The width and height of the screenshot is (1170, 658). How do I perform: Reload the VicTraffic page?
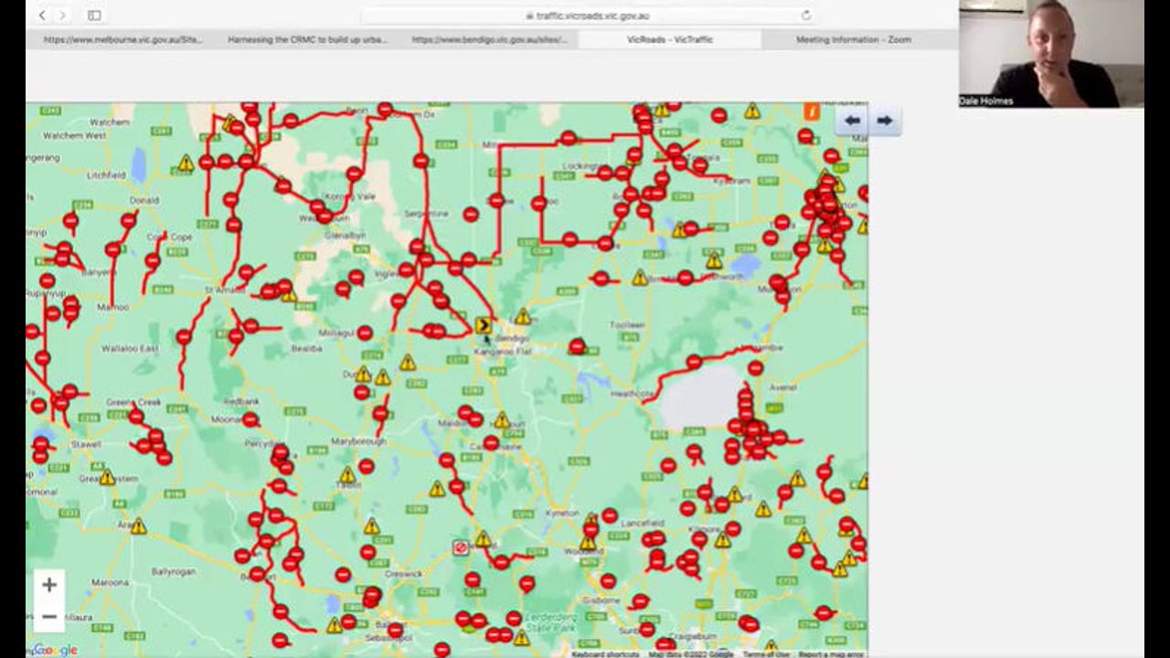805,16
